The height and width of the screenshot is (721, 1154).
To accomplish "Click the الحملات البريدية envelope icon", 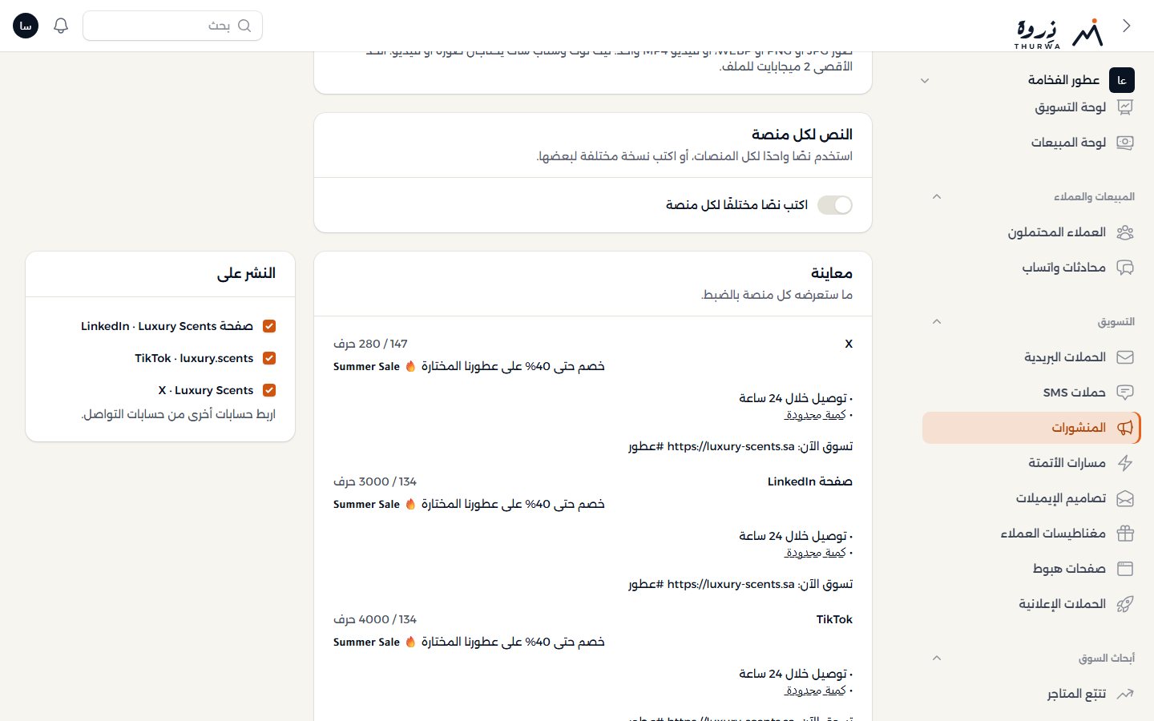I will (x=1125, y=357).
